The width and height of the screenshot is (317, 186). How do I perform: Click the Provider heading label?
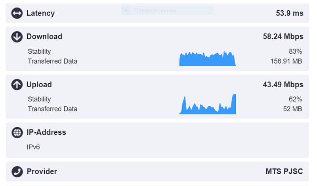[x=42, y=171]
